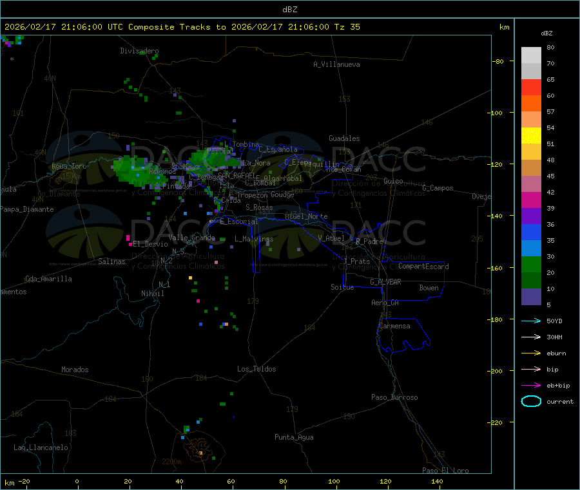
Task: Click the 'E_Escorial' map label
Action: click(239, 221)
